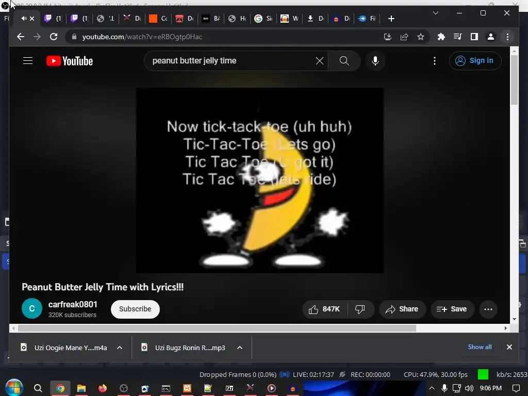
Task: Open more actions ellipsis beside Save
Action: click(x=488, y=309)
